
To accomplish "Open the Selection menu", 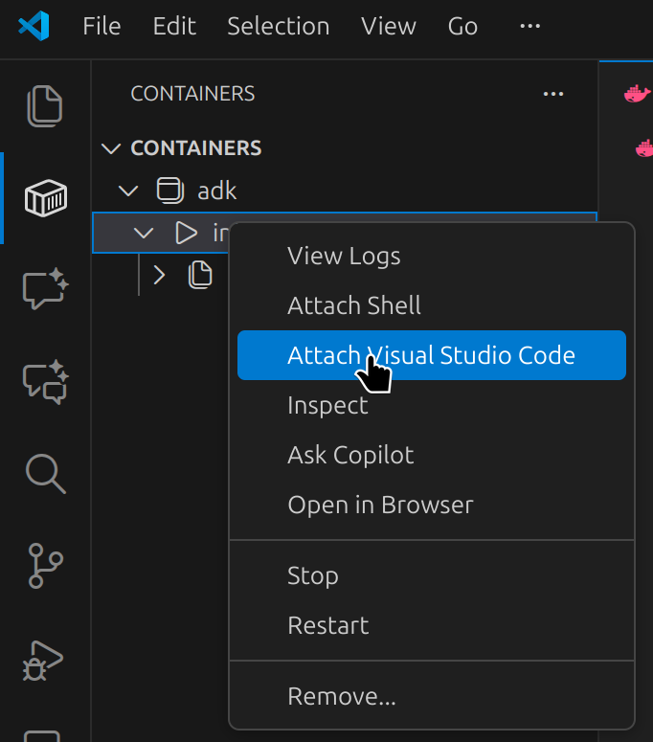I will [x=278, y=26].
